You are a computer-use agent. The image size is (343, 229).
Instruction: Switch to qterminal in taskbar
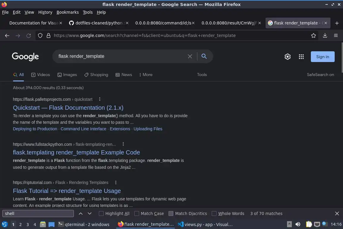click(x=84, y=225)
